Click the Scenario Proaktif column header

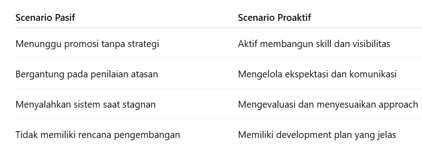[274, 18]
